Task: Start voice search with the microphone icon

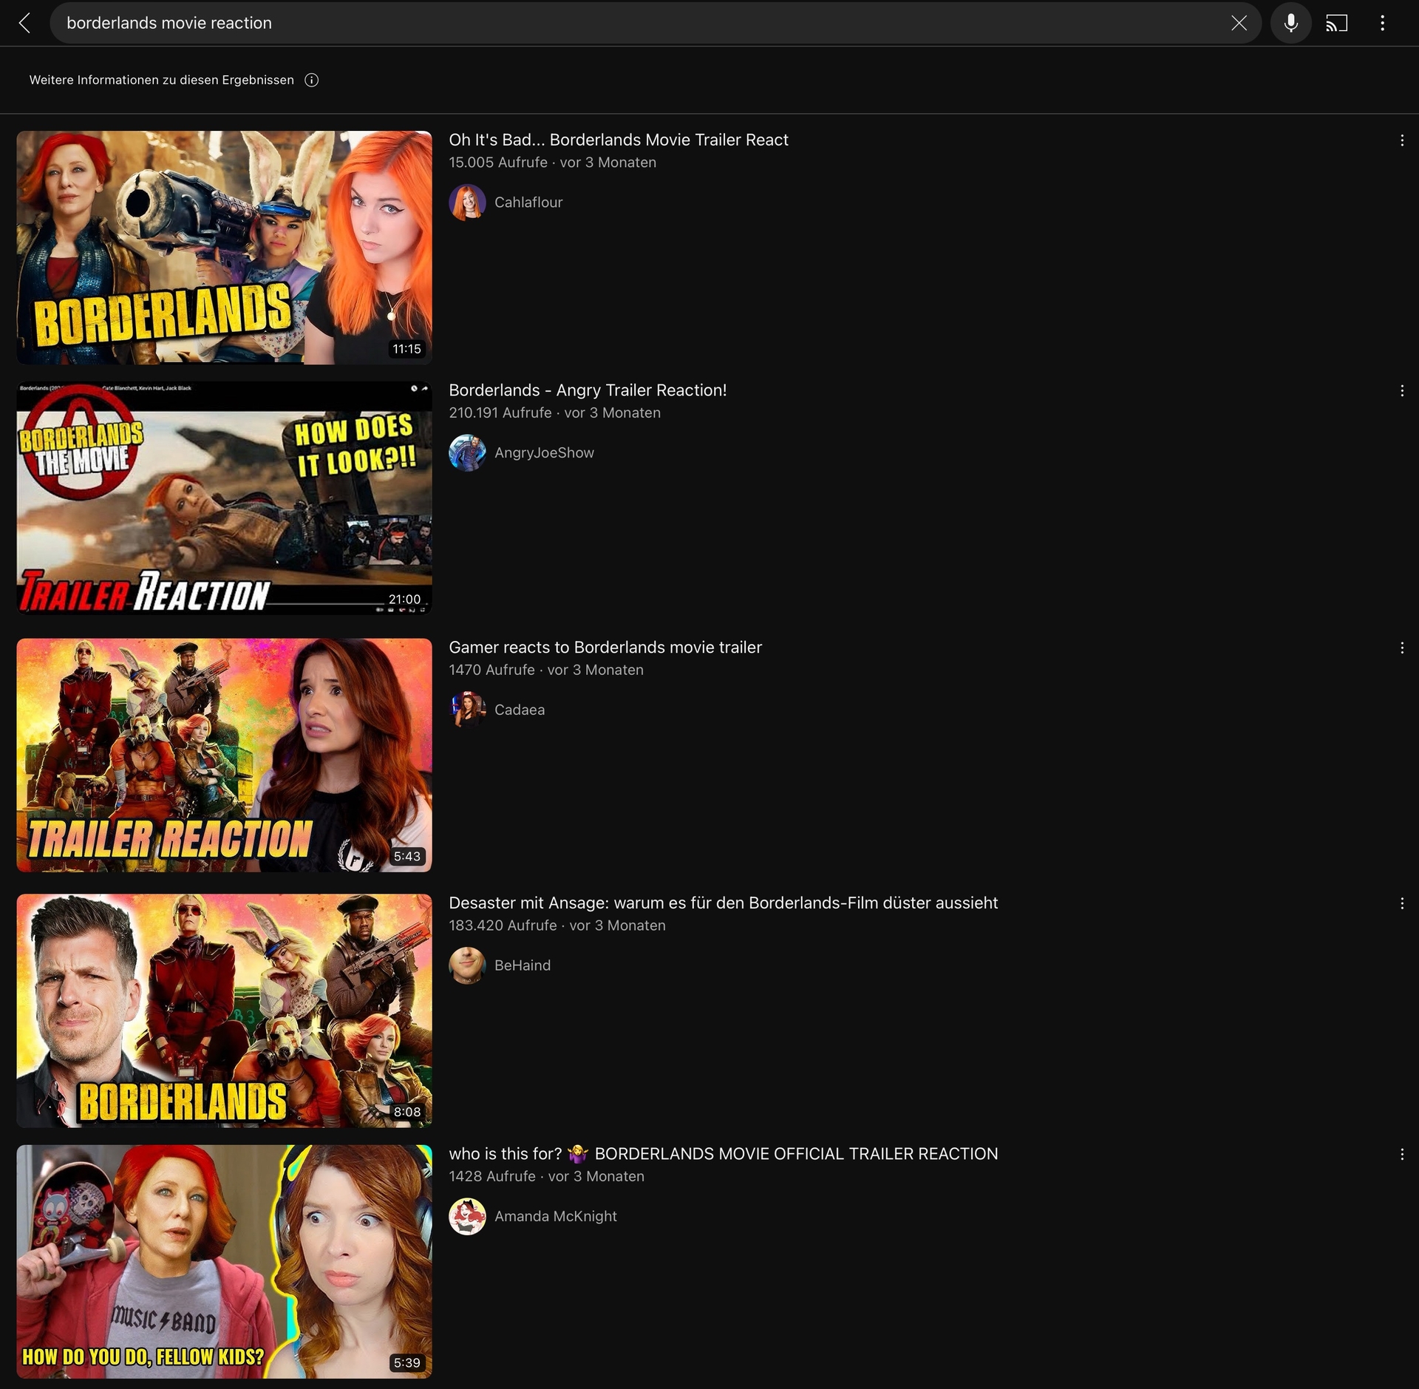Action: 1290,23
